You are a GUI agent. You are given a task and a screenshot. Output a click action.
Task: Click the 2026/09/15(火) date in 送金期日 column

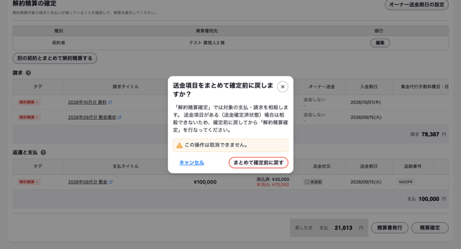point(366,182)
